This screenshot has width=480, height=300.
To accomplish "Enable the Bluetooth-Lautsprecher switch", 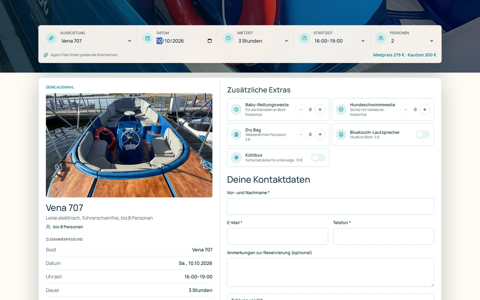I will [423, 134].
